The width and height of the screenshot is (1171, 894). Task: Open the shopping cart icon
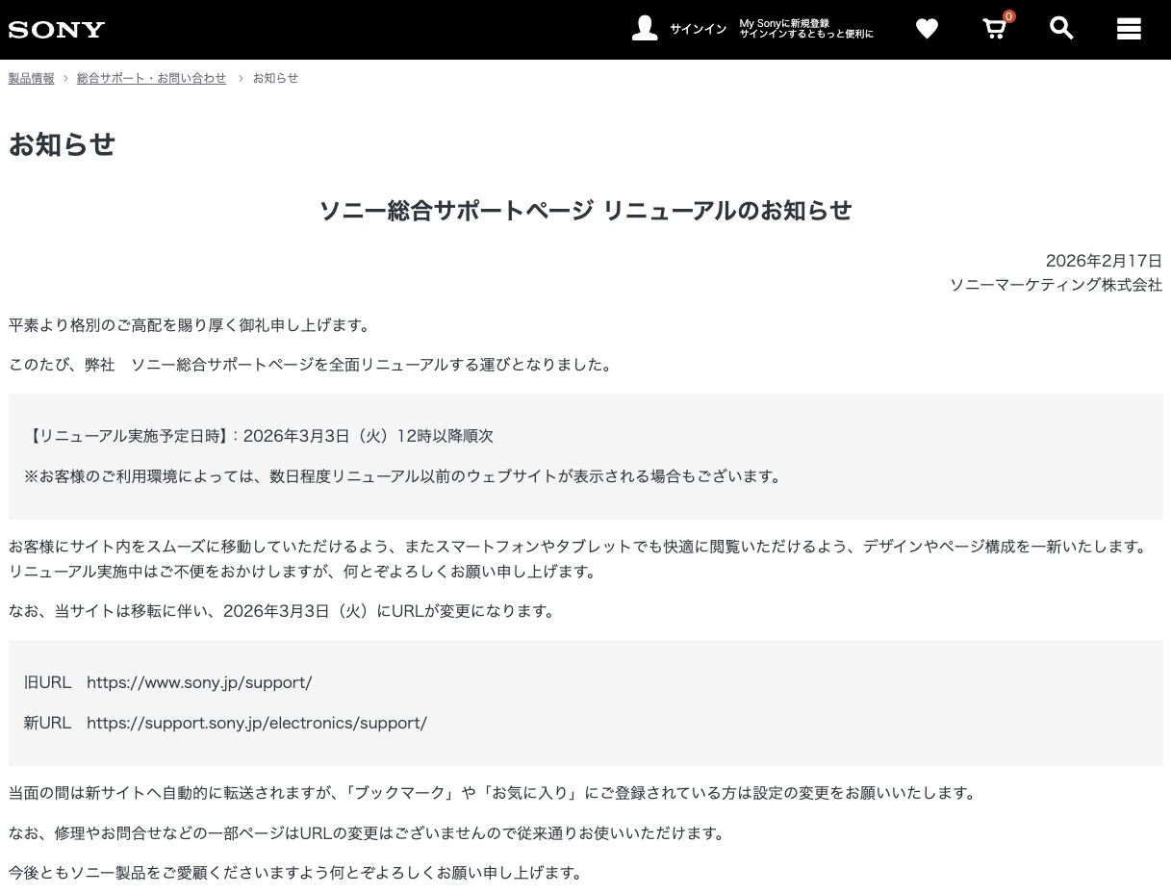(x=994, y=29)
